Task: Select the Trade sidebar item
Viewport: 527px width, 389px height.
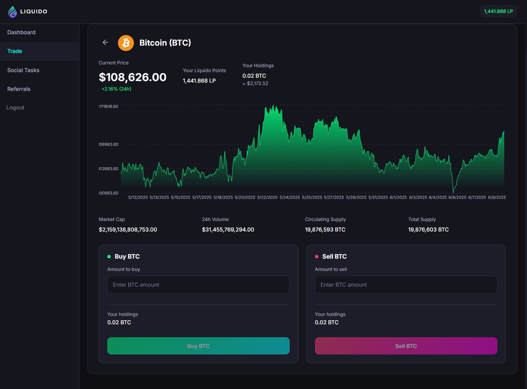Action: coord(40,51)
